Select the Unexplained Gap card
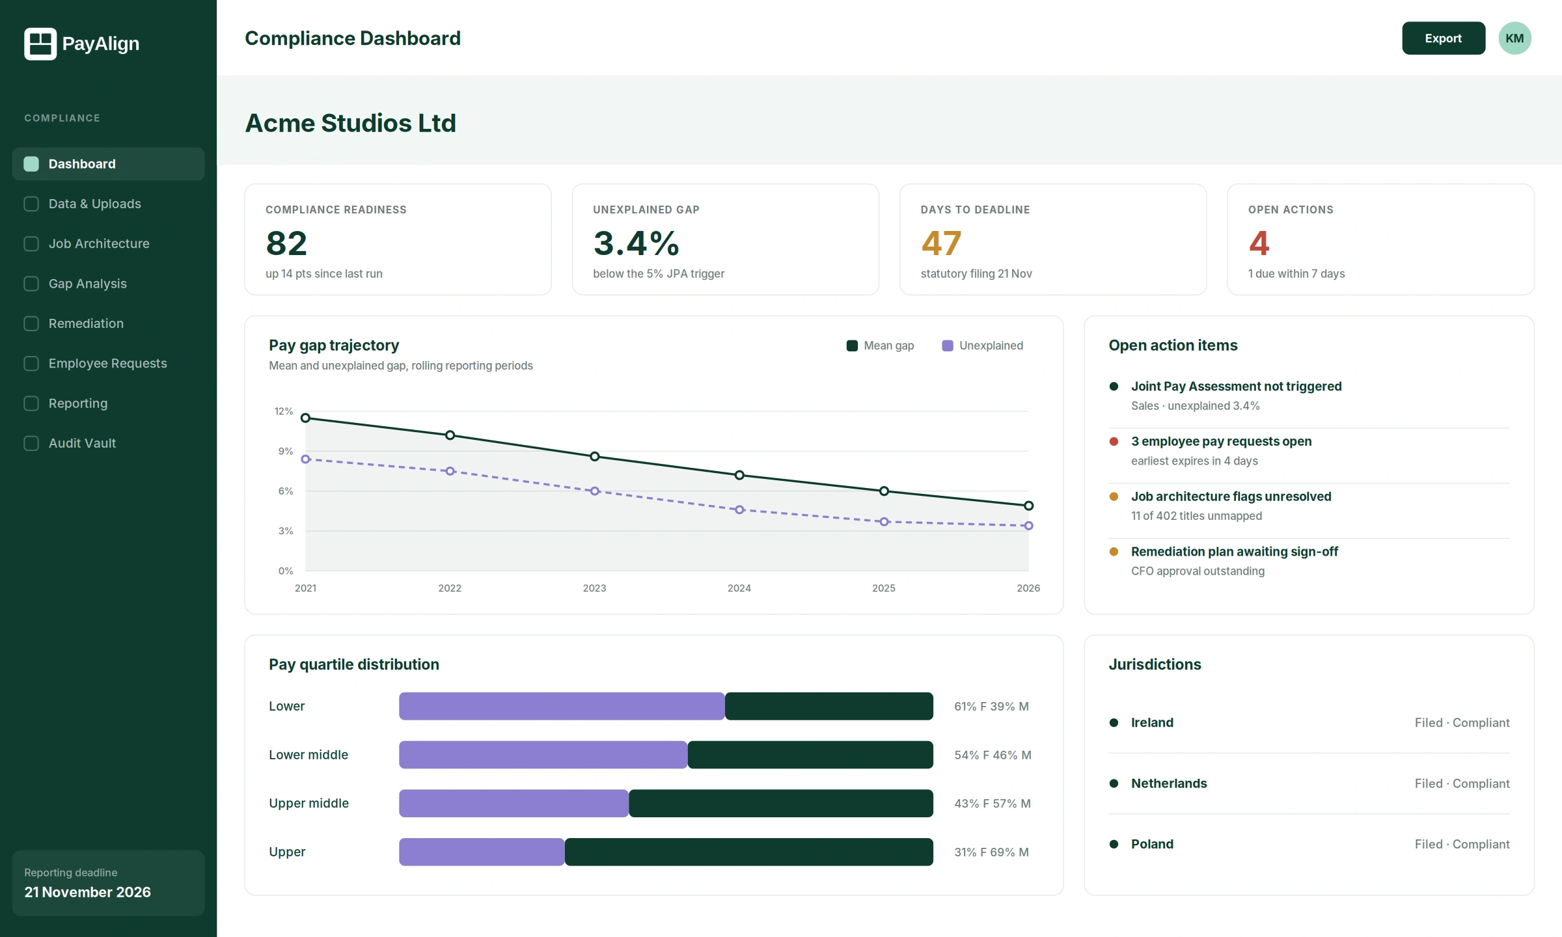 tap(725, 239)
